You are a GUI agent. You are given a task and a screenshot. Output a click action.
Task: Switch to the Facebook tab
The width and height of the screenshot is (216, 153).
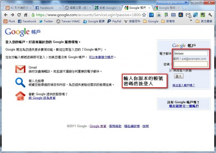[47, 8]
